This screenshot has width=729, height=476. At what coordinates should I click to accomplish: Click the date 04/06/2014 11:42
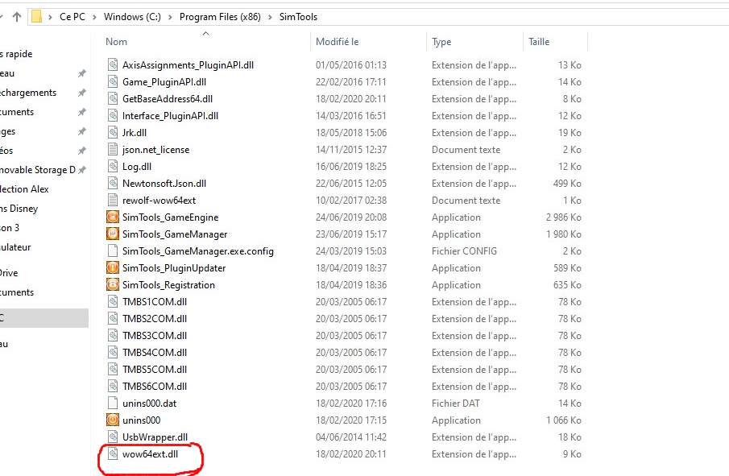point(351,437)
